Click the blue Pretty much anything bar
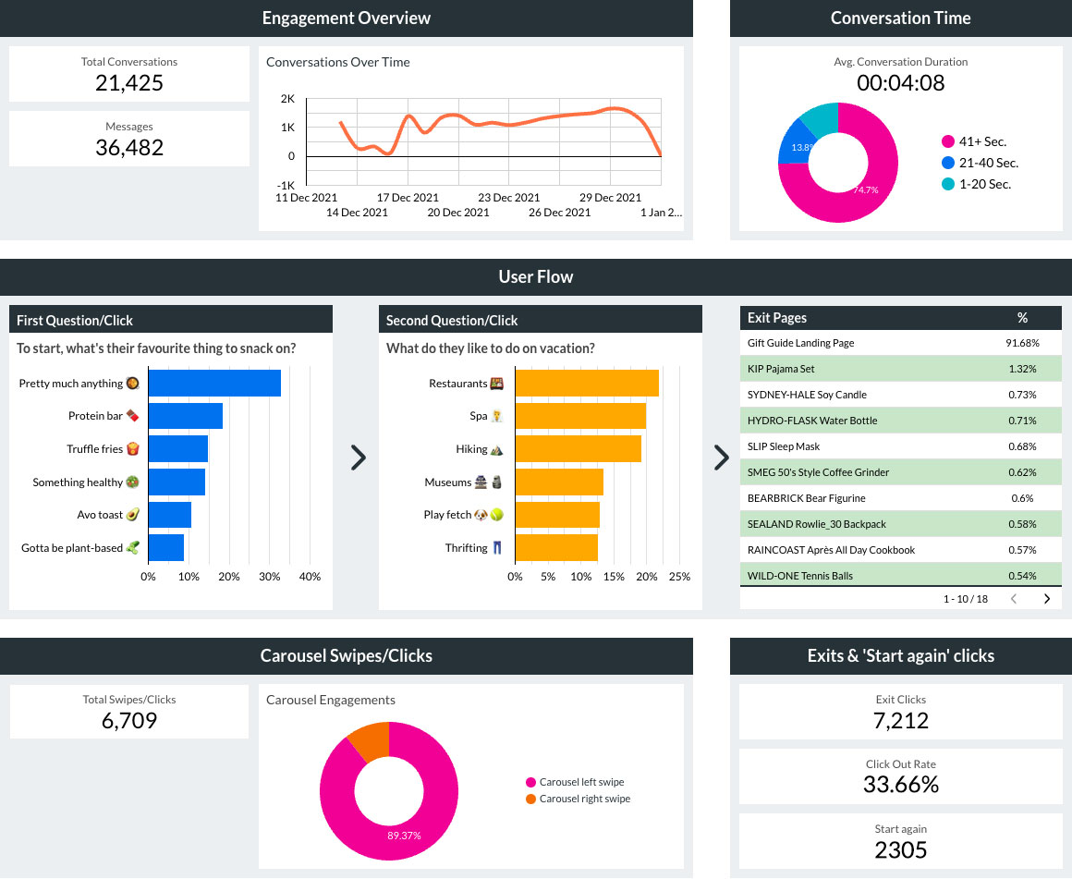 click(x=214, y=383)
